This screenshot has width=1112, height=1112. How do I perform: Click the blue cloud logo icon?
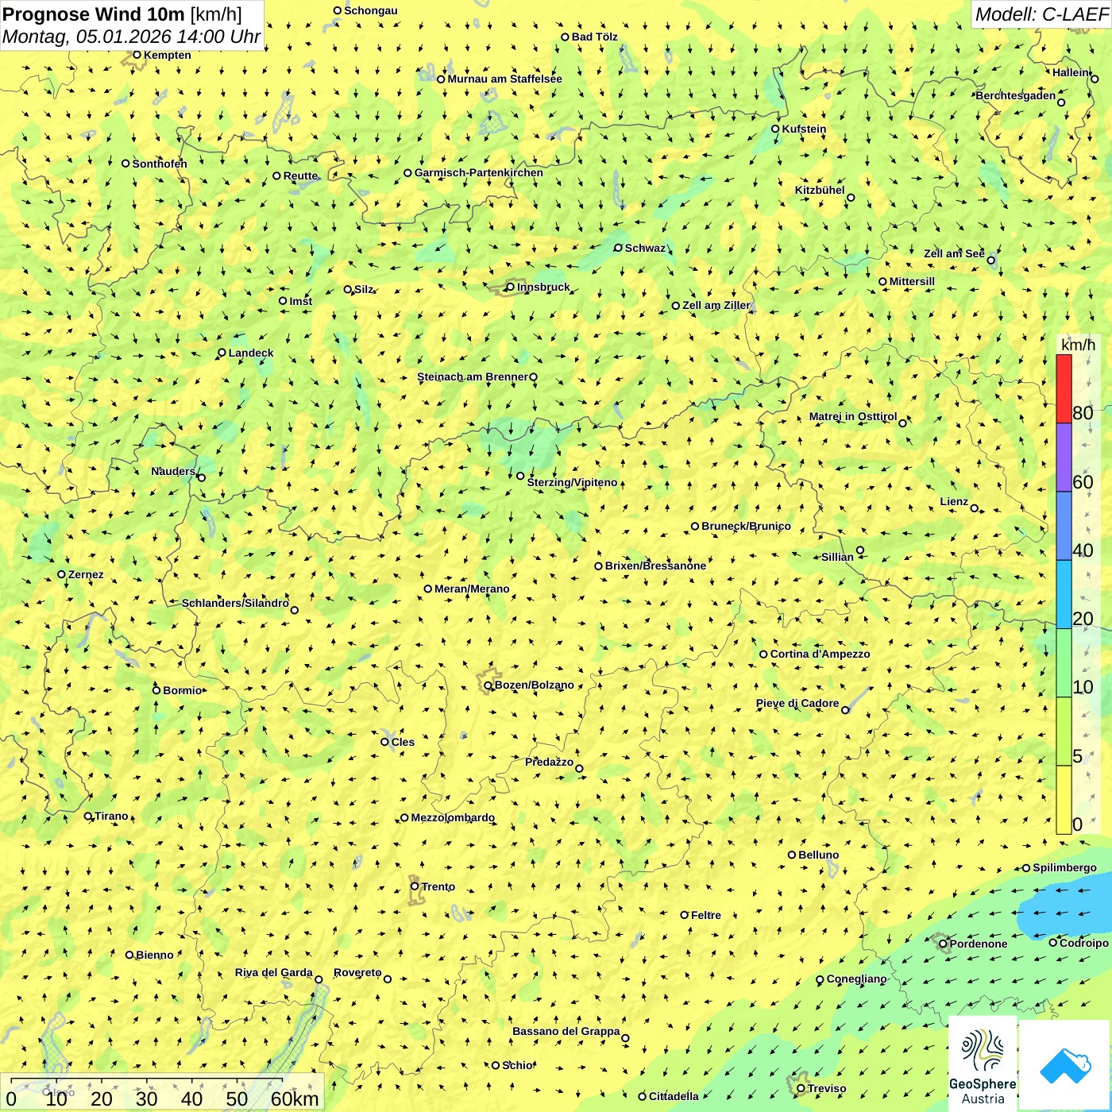1065,1066
